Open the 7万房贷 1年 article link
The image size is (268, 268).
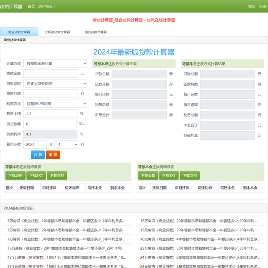point(66,221)
